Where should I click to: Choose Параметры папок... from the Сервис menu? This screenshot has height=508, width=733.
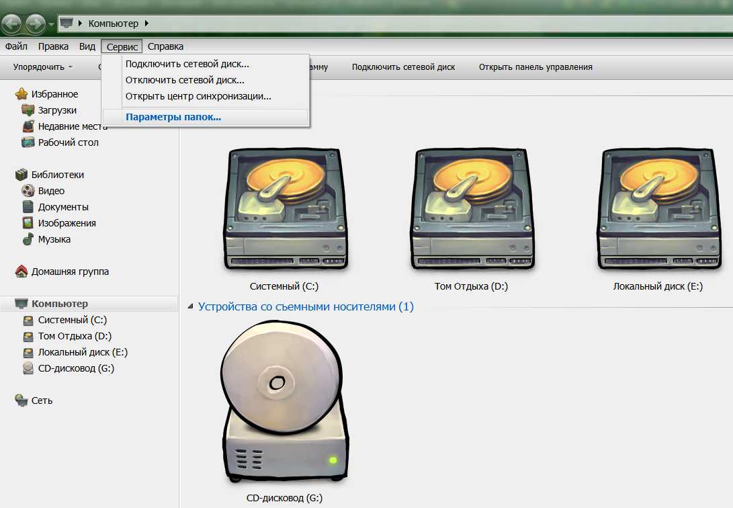[x=173, y=117]
